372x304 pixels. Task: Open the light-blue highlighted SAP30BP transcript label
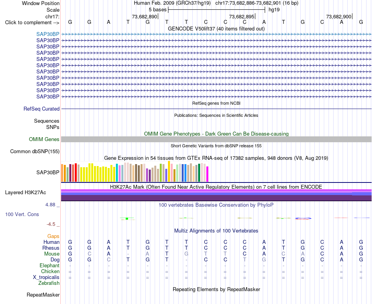coord(48,34)
